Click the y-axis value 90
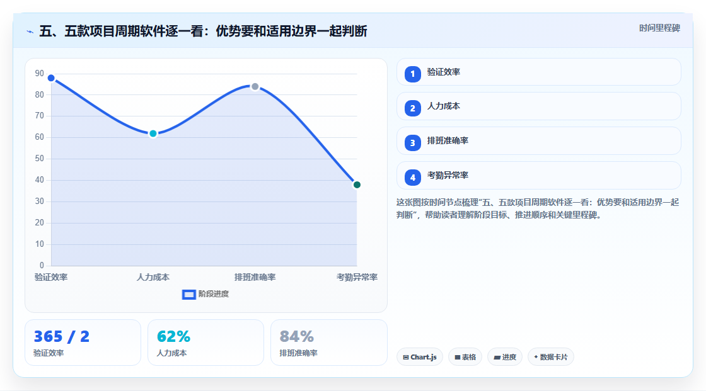 click(40, 73)
